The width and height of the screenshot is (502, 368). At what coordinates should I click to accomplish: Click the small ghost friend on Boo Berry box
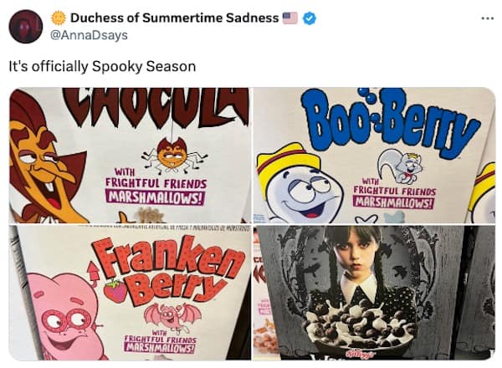point(400,164)
